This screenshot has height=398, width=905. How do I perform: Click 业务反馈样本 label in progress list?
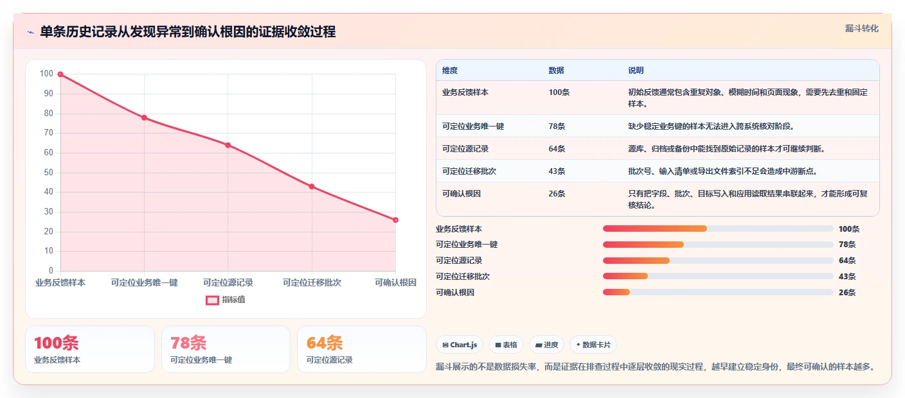click(x=459, y=229)
